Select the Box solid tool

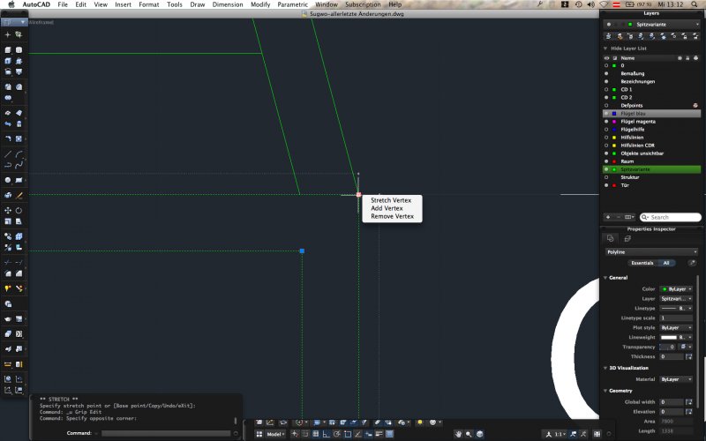[8, 50]
